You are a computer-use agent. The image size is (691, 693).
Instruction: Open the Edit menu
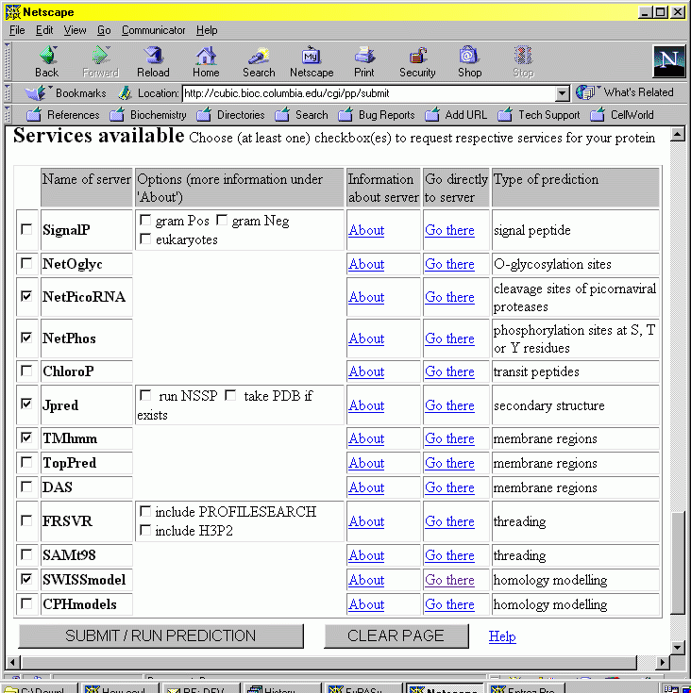coord(44,30)
